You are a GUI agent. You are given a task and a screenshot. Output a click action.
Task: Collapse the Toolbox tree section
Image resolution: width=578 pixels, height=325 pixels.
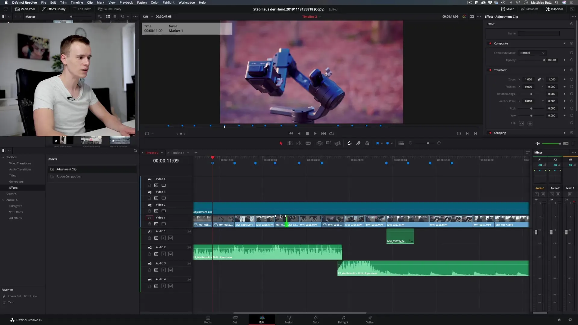pos(3,157)
